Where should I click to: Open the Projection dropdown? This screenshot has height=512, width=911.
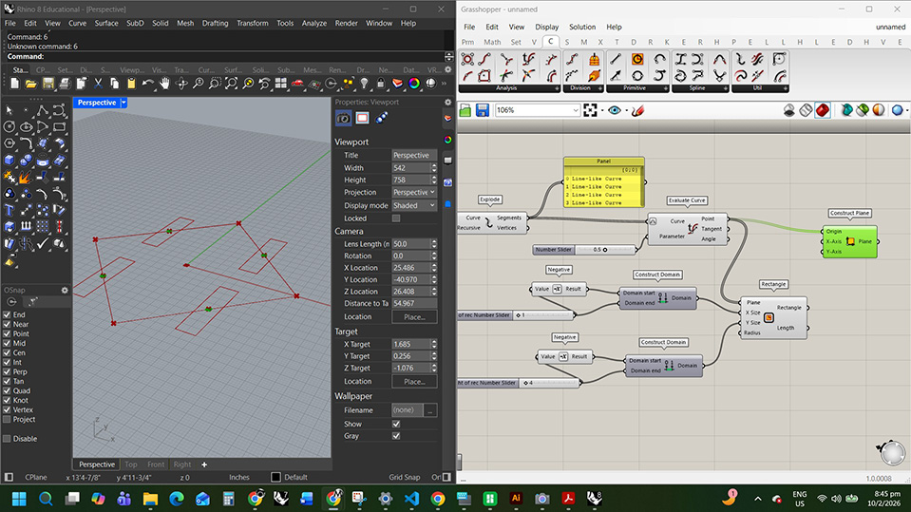point(414,192)
